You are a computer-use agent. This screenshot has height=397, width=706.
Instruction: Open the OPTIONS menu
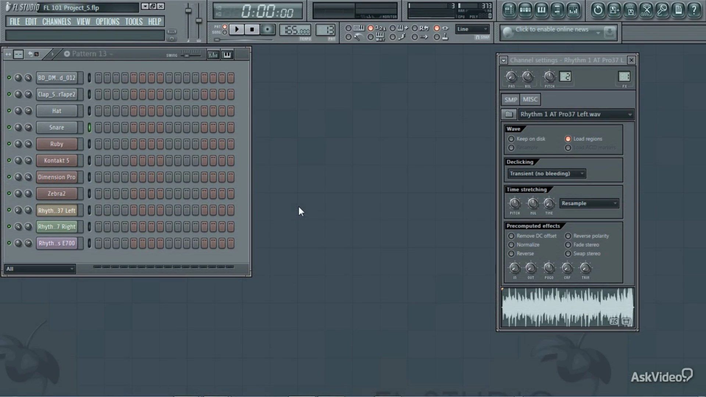click(108, 21)
